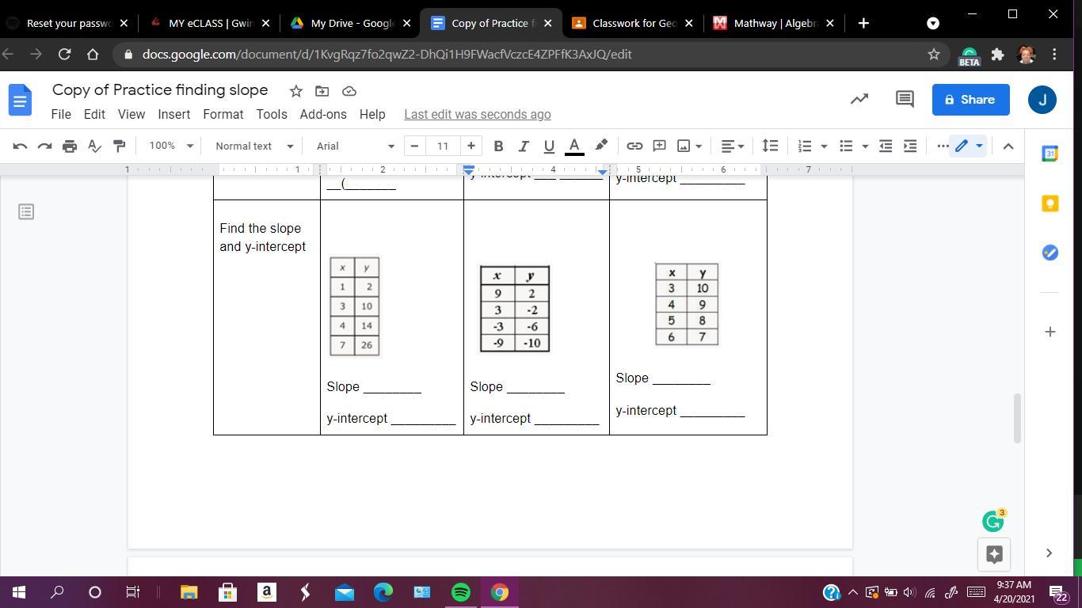Open the image insert dropdown arrow
This screenshot has width=1082, height=608.
pyautogui.click(x=699, y=146)
